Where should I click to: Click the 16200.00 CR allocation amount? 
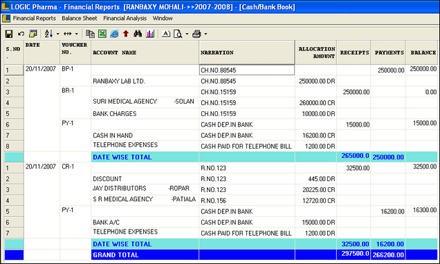(319, 135)
